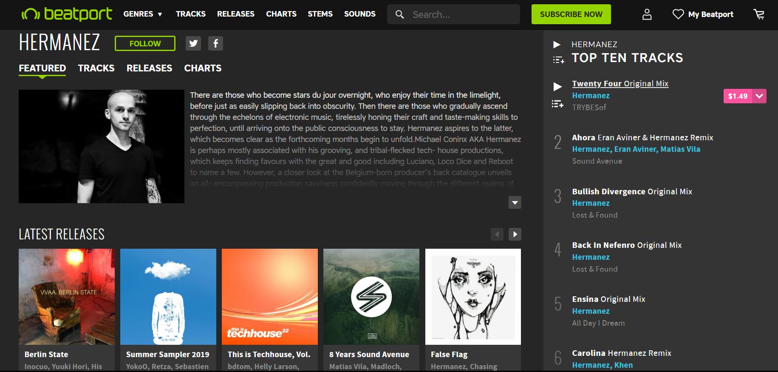The height and width of the screenshot is (372, 778).
Task: Expand the Hermanez biography text
Action: pyautogui.click(x=515, y=202)
